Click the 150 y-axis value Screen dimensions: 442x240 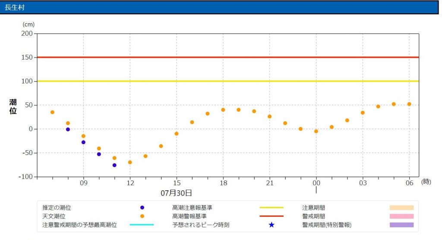[27, 57]
